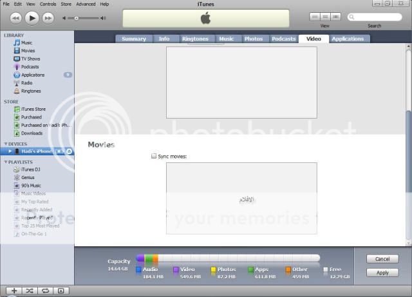Expand Hadi's iPhone device triangle

10,151
